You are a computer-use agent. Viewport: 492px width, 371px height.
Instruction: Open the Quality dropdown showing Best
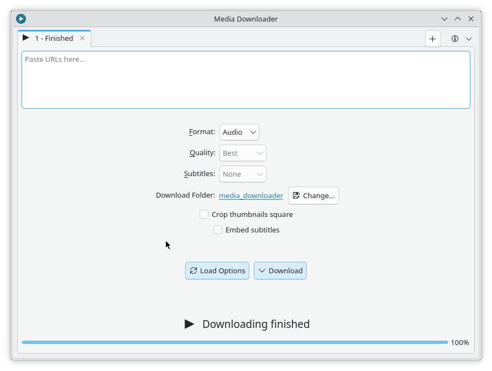point(243,153)
